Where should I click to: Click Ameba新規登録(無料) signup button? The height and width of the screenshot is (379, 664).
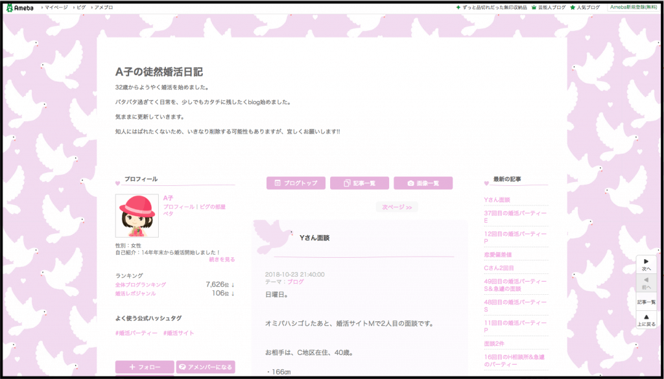pyautogui.click(x=634, y=7)
